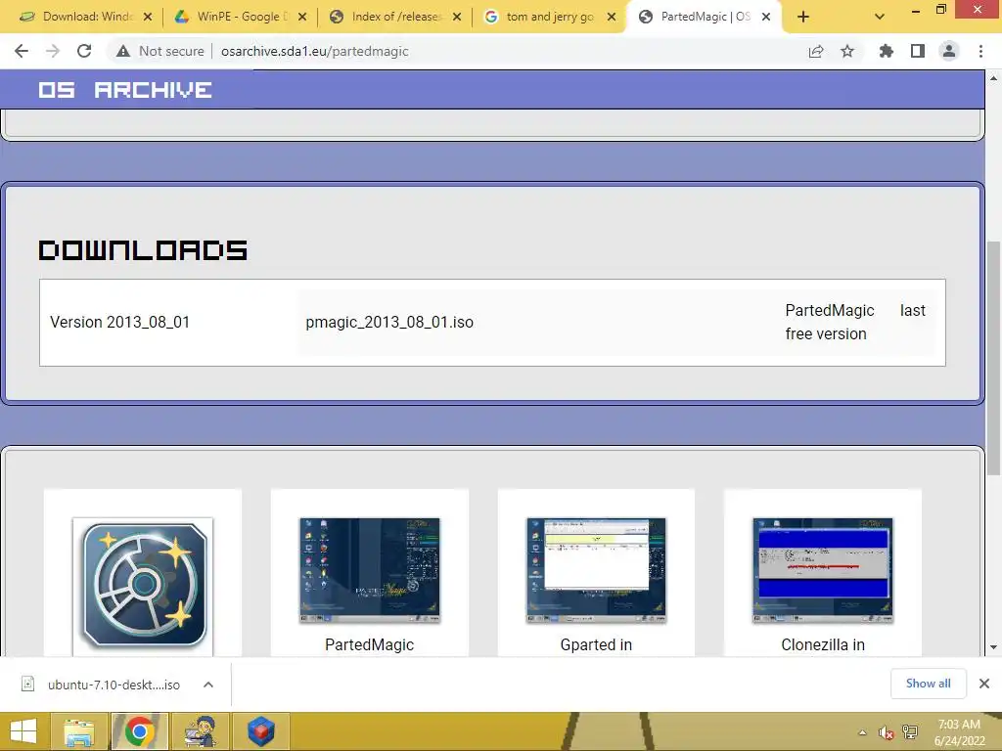Open the Clonezilla in screenshot thumbnail
This screenshot has width=1002, height=751.
(822, 570)
